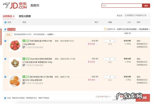Open the red apples product thumbnail
The height and width of the screenshot is (104, 153).
click(x=15, y=45)
